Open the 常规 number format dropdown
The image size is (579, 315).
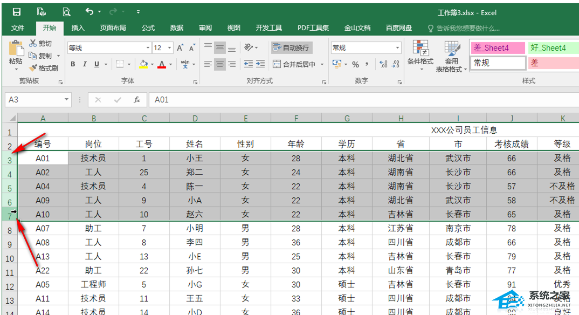pos(397,47)
